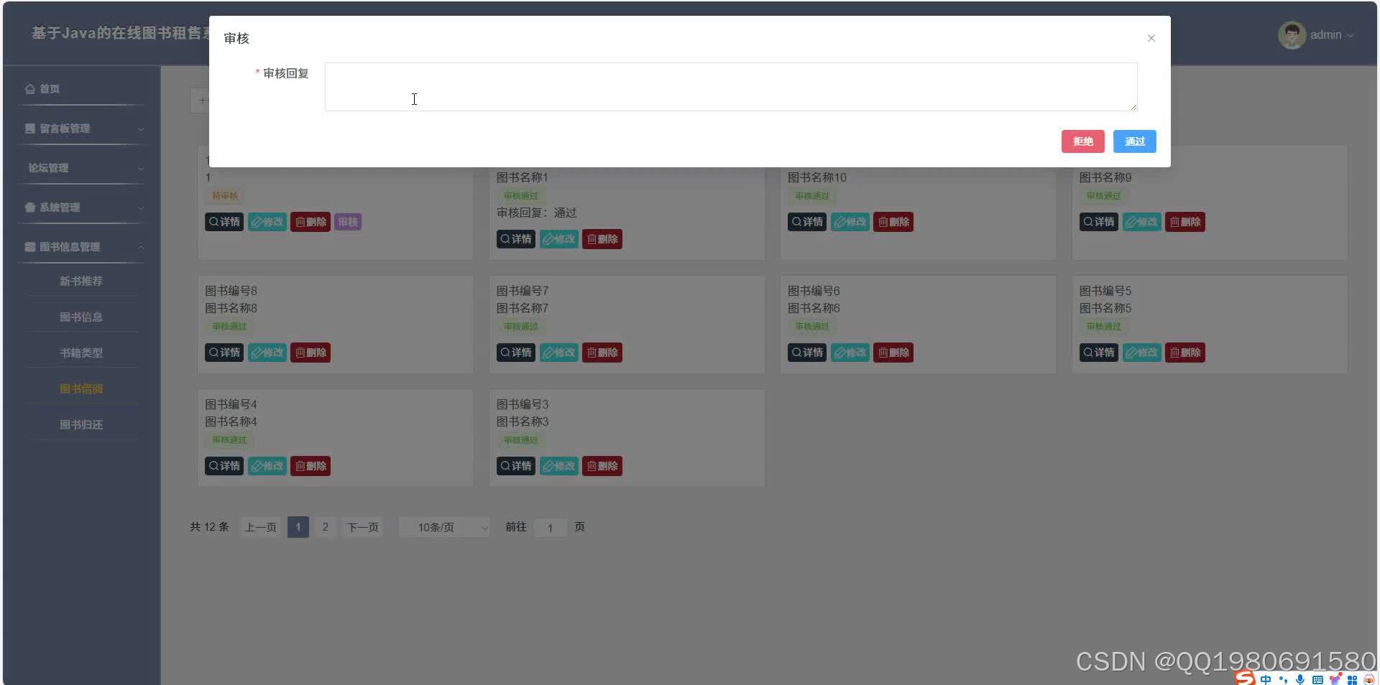Select page 1 in pagination
This screenshot has width=1380, height=685.
tap(298, 528)
